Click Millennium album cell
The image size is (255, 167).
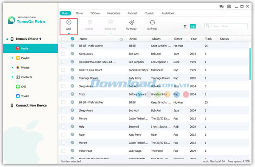[x=157, y=70]
